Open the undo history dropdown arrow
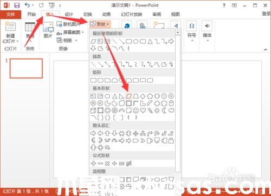The height and width of the screenshot is (196, 271). point(33,5)
